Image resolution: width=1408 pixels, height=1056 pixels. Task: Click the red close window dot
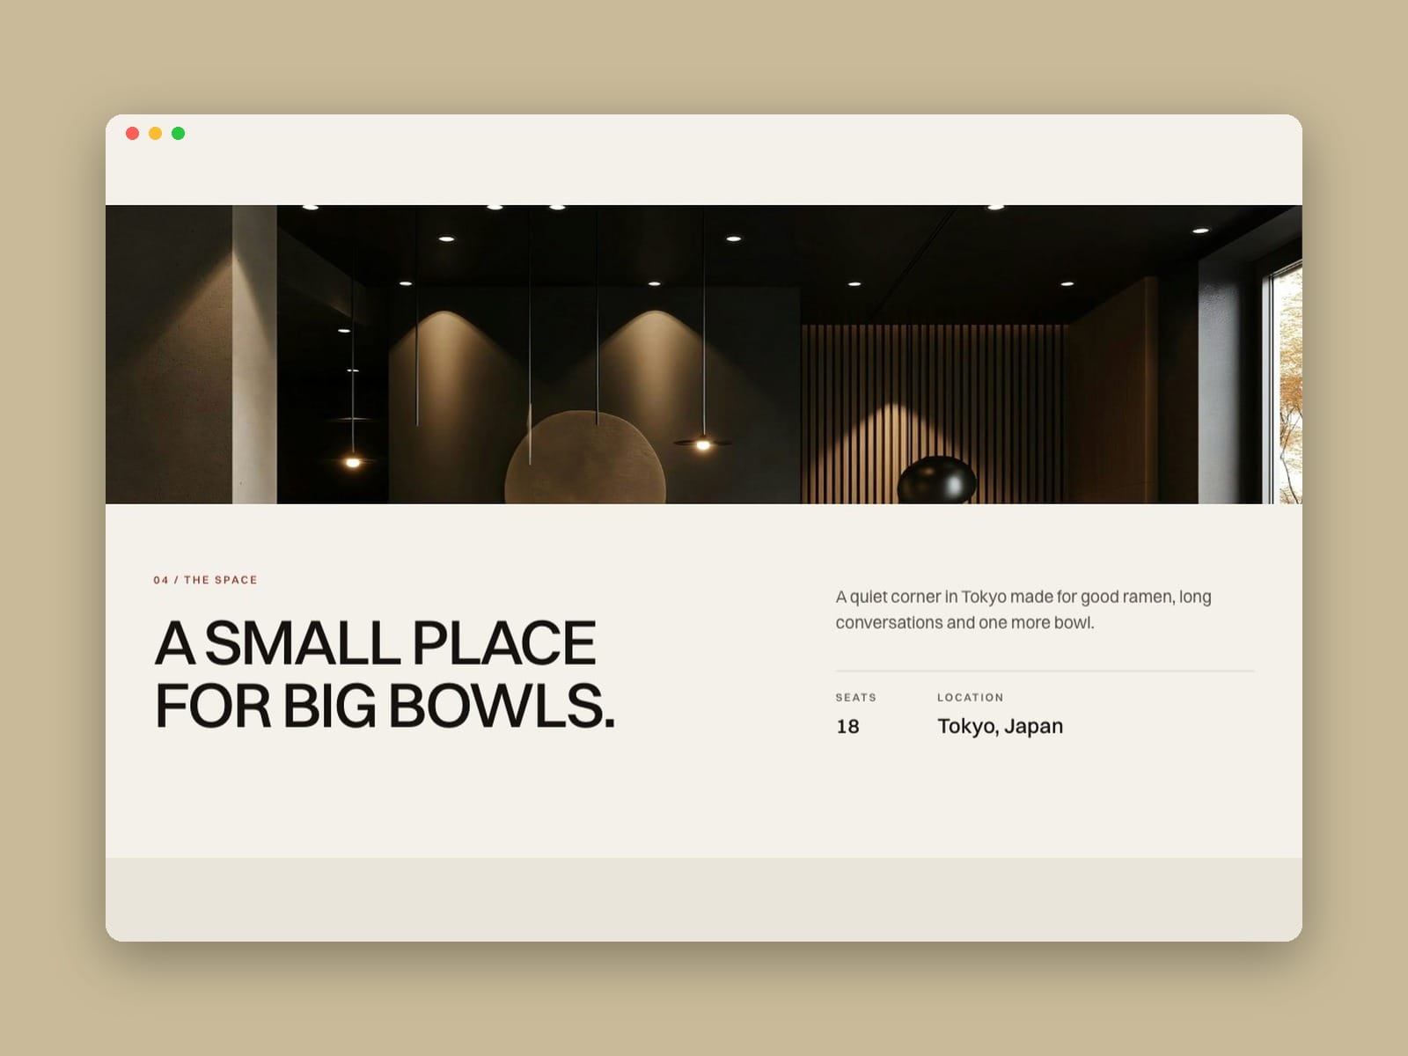133,134
